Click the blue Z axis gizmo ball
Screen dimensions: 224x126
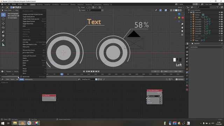click(x=179, y=14)
